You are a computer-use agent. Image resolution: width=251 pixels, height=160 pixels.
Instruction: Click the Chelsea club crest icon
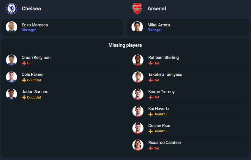11,9
